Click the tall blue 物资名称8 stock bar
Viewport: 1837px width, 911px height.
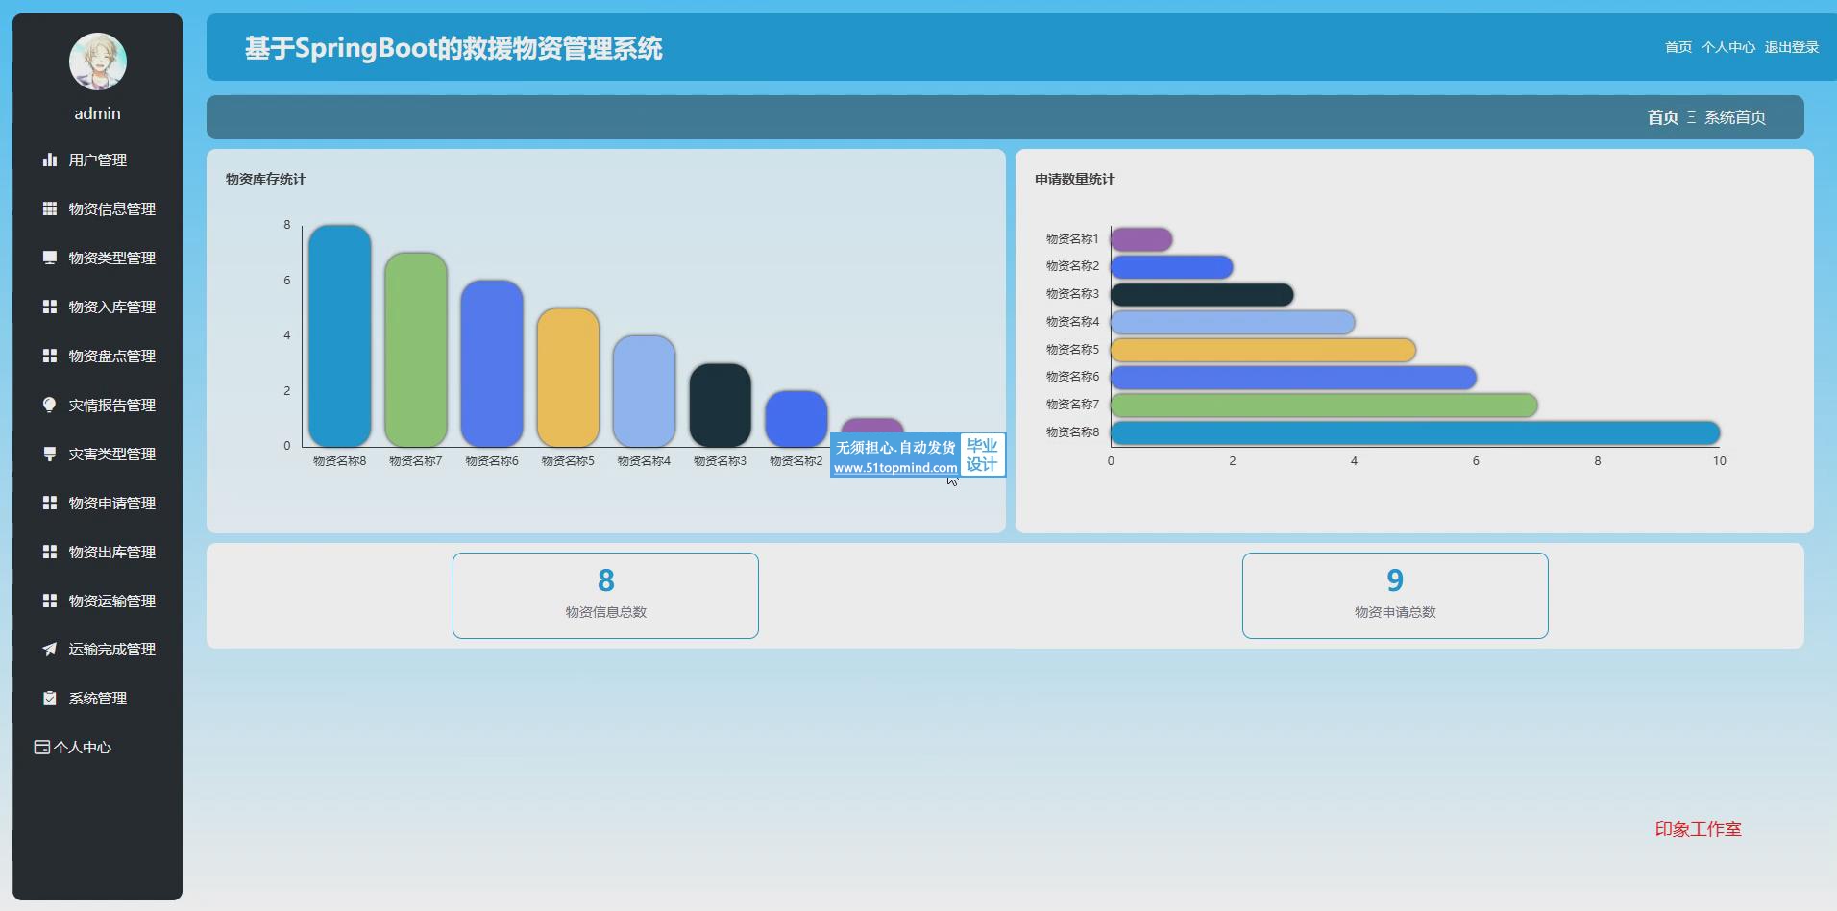point(339,336)
